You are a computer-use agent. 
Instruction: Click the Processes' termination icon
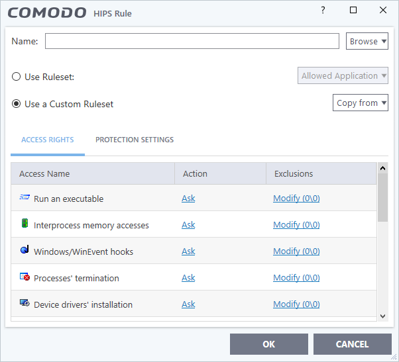click(x=25, y=277)
